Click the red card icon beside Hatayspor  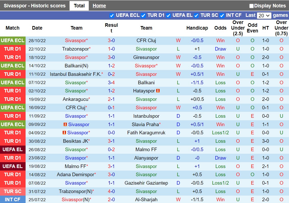coord(158,91)
